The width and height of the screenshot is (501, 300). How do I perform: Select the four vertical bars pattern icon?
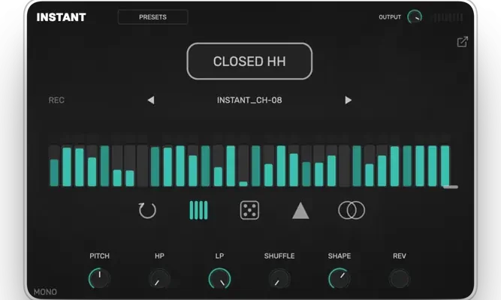(198, 210)
